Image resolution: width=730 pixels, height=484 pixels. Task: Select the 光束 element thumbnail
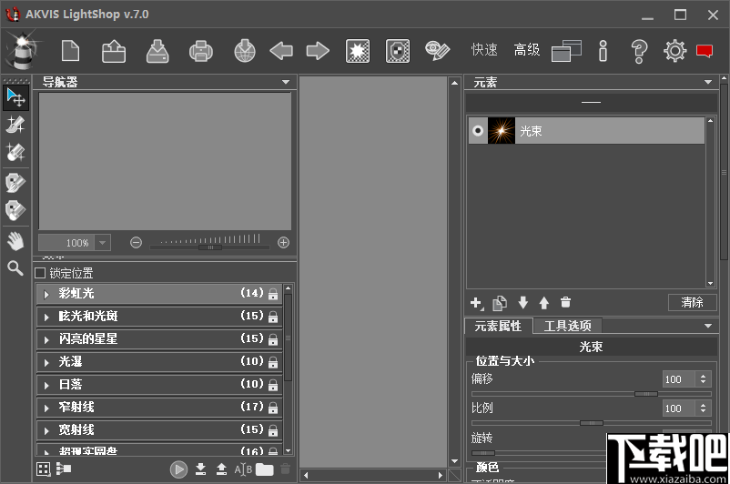[502, 131]
